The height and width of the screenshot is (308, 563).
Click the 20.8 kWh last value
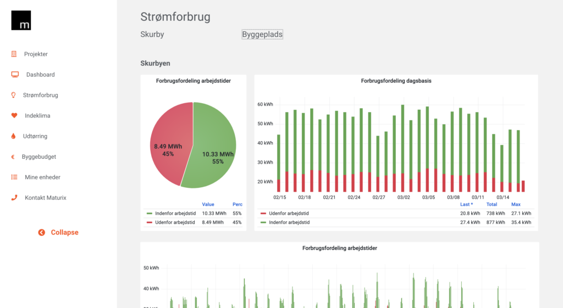point(470,214)
